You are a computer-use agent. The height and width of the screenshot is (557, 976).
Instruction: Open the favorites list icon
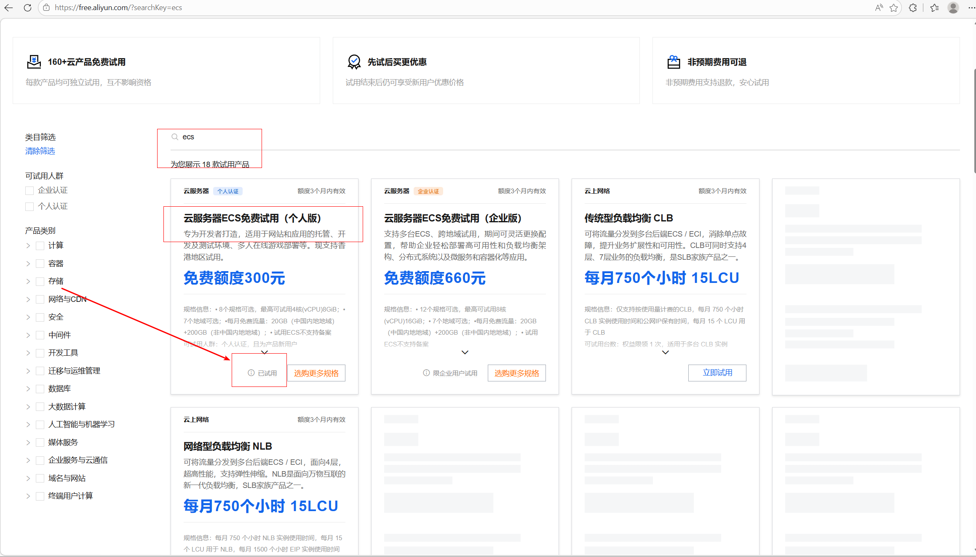point(935,8)
